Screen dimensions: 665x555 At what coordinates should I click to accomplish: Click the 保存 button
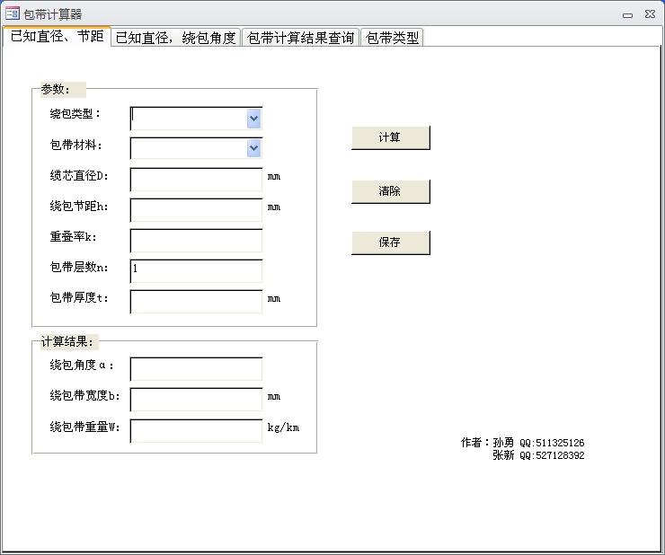pos(390,242)
